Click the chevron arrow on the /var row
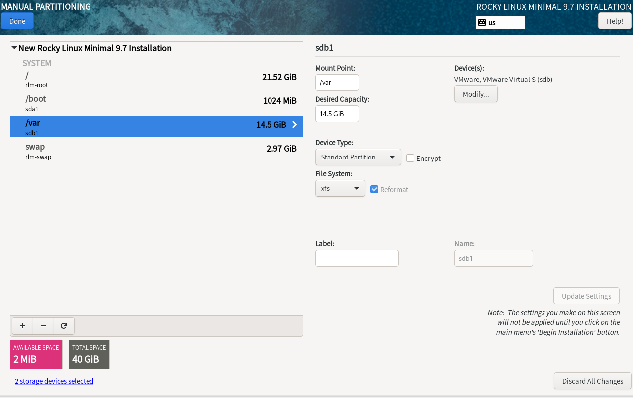The width and height of the screenshot is (633, 398). click(294, 125)
